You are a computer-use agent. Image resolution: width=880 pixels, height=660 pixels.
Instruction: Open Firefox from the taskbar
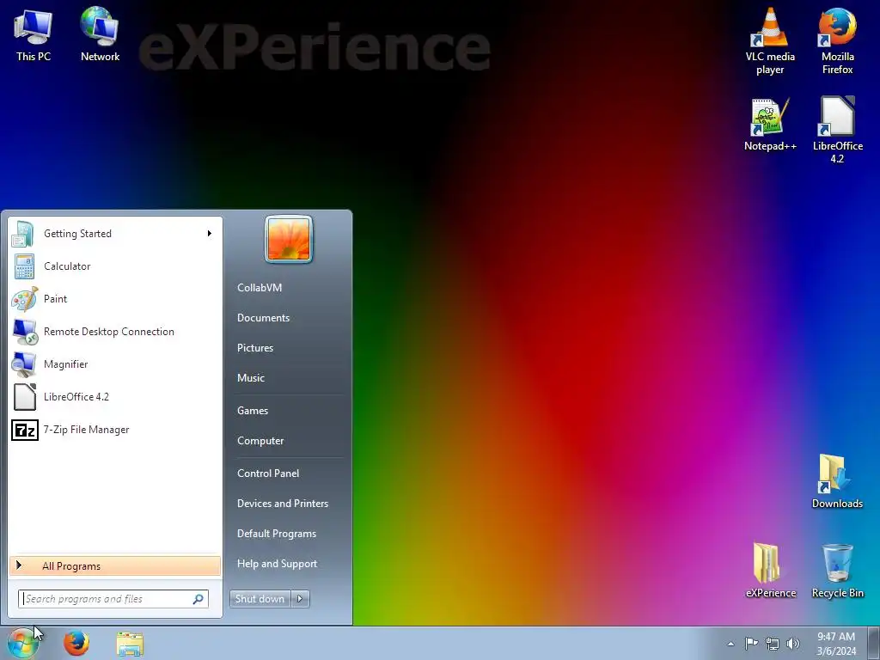(x=76, y=643)
